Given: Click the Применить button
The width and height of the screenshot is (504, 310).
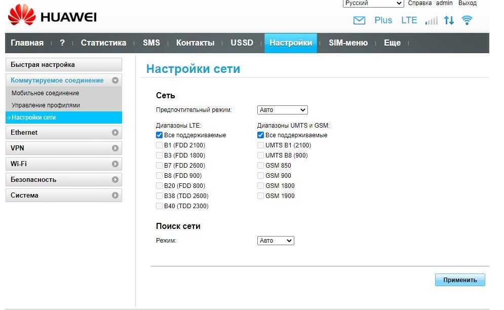Looking at the screenshot, I should (x=460, y=280).
